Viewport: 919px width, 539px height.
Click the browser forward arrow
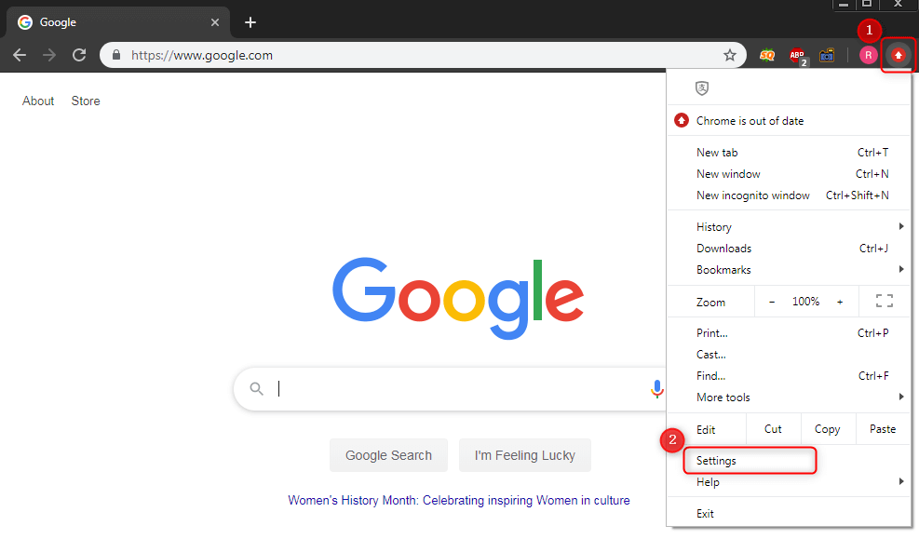(x=49, y=55)
